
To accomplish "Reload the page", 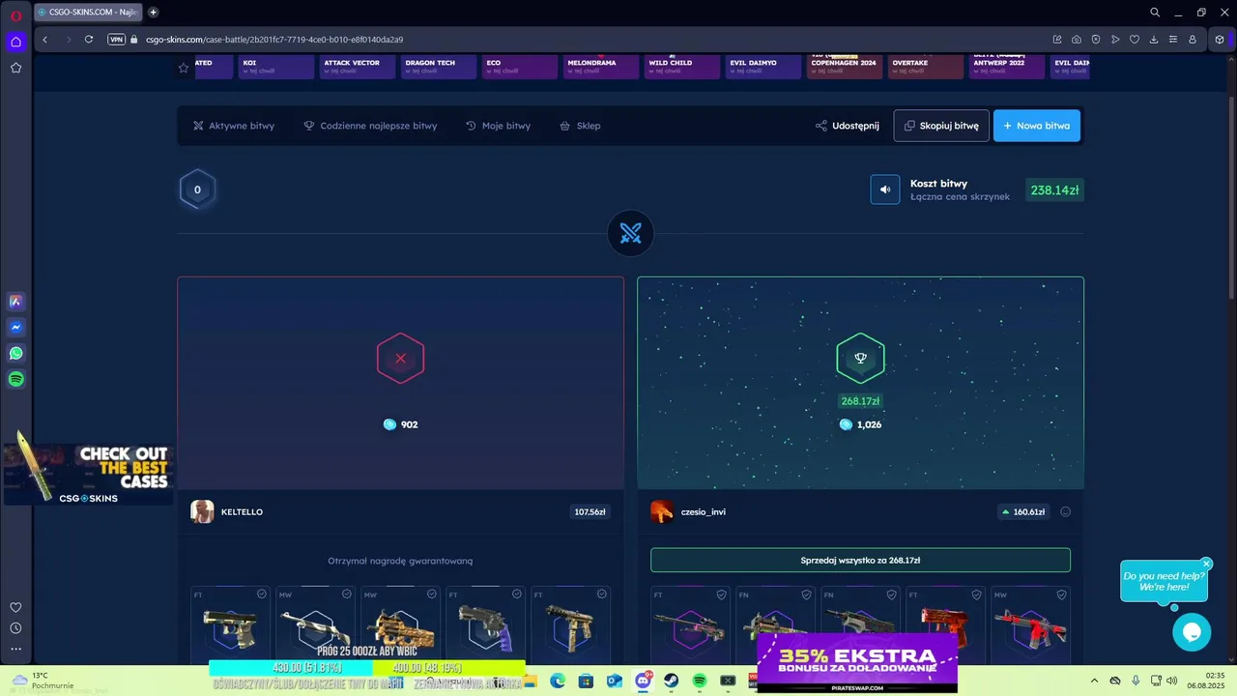I will tap(89, 40).
